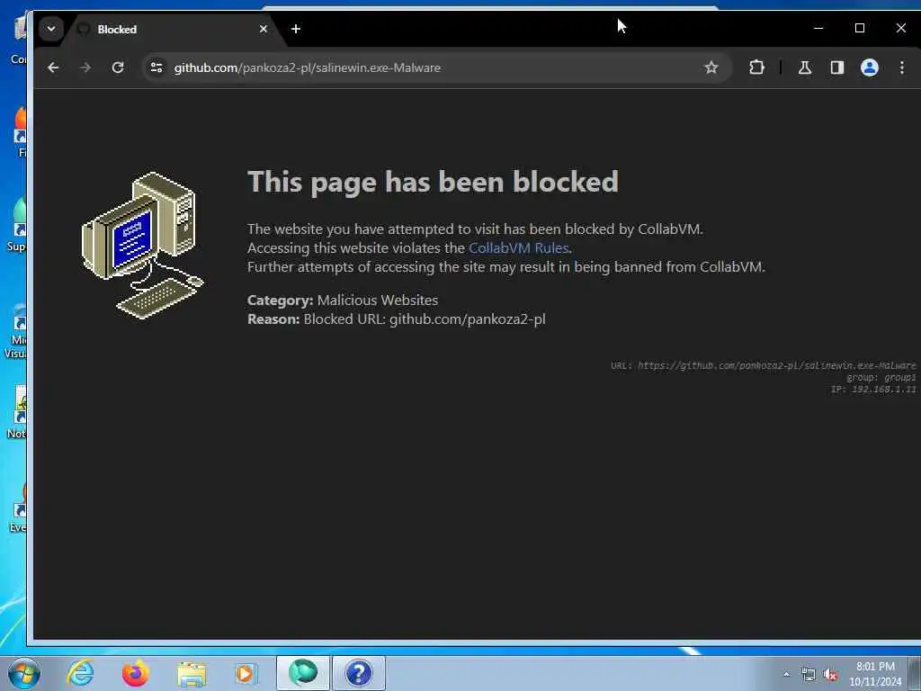
Task: Reload the blocked page
Action: point(118,67)
